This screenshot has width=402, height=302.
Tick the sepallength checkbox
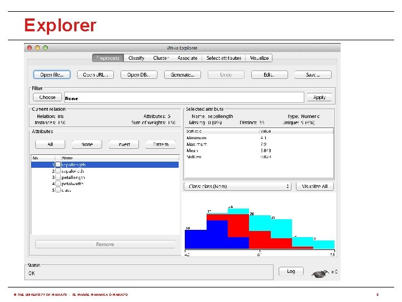click(58, 164)
